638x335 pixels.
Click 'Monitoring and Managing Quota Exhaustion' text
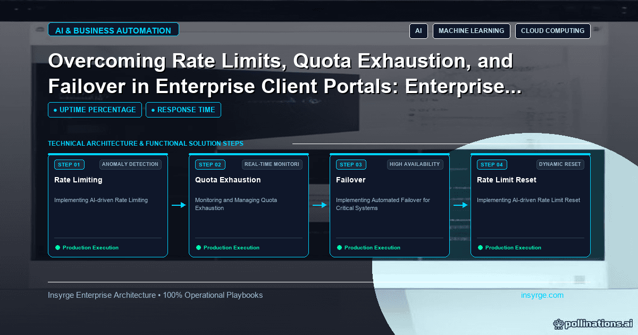[x=236, y=204]
